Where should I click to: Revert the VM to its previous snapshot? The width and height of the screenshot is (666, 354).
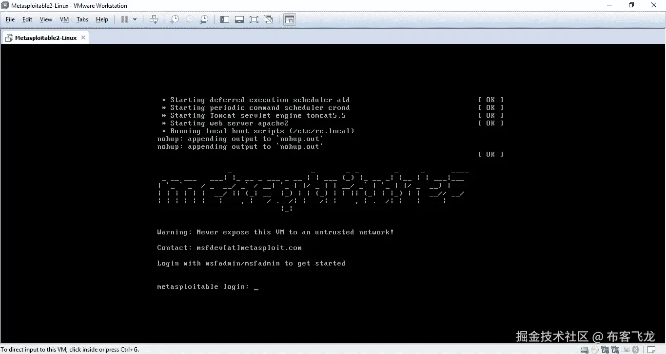pos(189,19)
